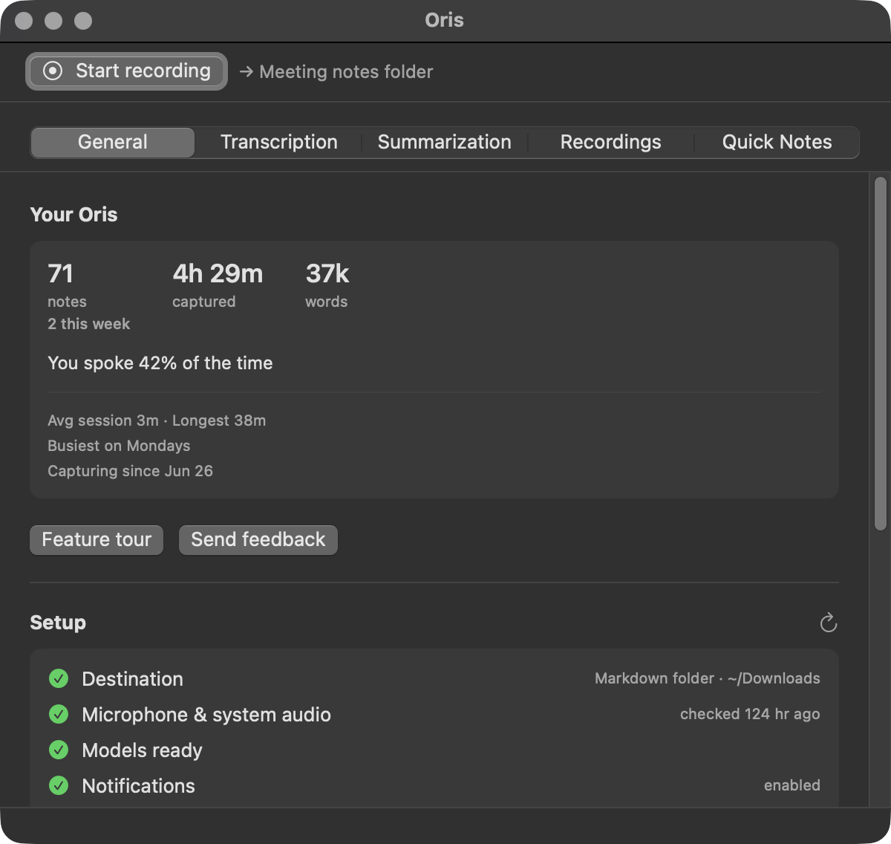Click the 'Setup' section heading

pos(58,623)
